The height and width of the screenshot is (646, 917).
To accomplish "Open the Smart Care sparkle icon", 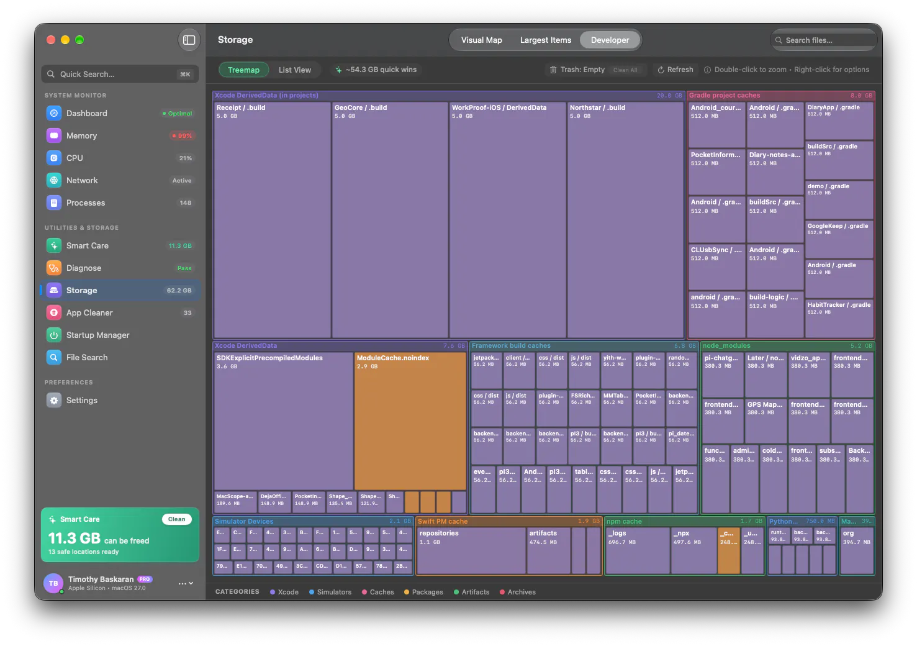I will [54, 245].
